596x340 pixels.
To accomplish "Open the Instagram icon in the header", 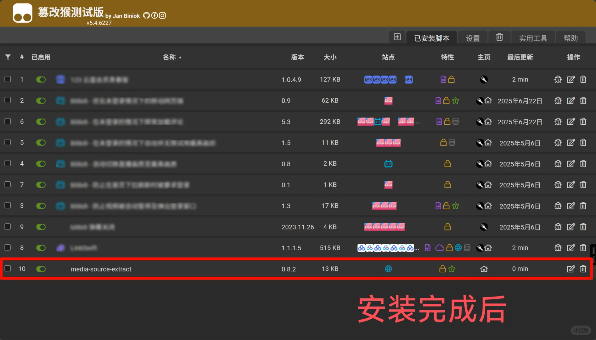I will click(x=162, y=15).
